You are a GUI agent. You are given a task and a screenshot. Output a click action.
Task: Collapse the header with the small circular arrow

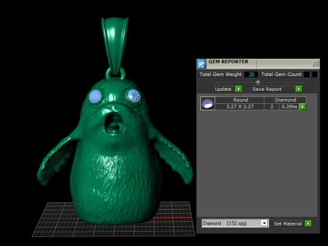tap(258, 82)
